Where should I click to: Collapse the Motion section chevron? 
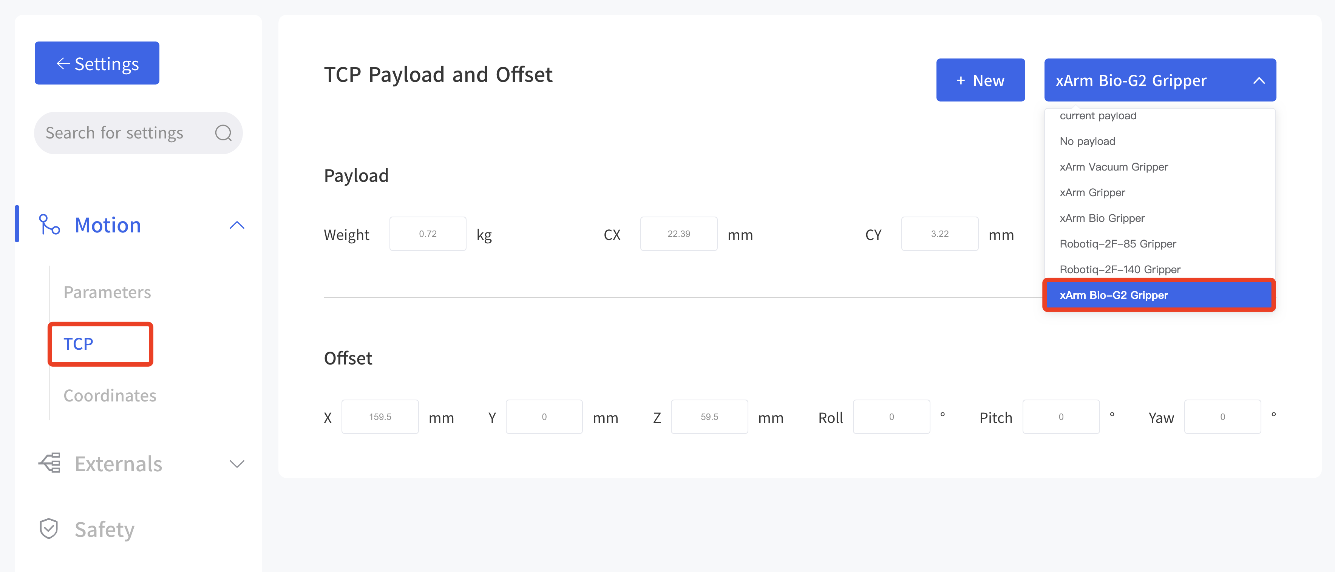(237, 225)
